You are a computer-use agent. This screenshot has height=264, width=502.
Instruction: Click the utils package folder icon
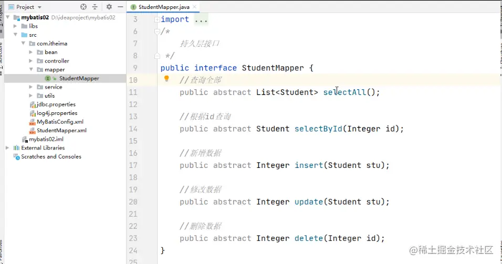pos(40,96)
